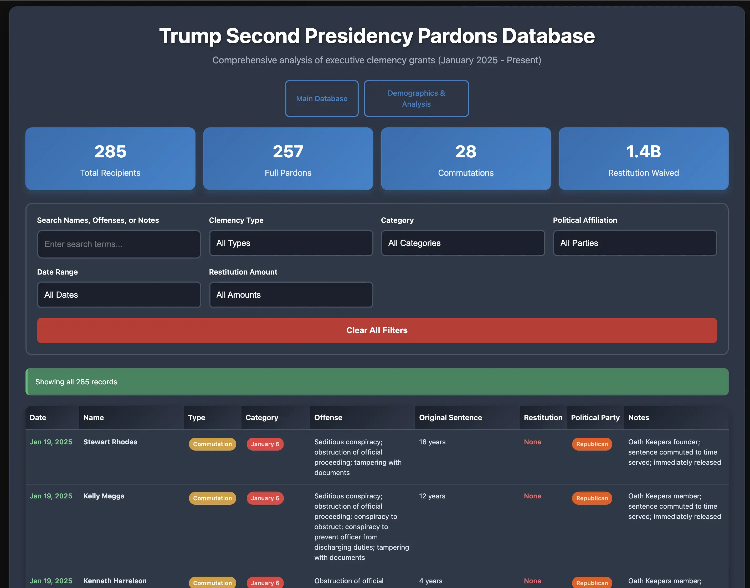750x588 pixels.
Task: Click the 28 Commutations card
Action: pyautogui.click(x=466, y=159)
